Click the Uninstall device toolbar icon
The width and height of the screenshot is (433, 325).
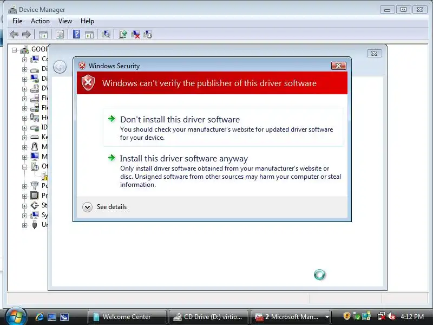point(148,34)
